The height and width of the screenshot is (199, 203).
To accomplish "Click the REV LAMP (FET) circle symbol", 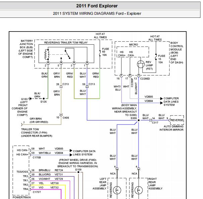I will (141, 64).
